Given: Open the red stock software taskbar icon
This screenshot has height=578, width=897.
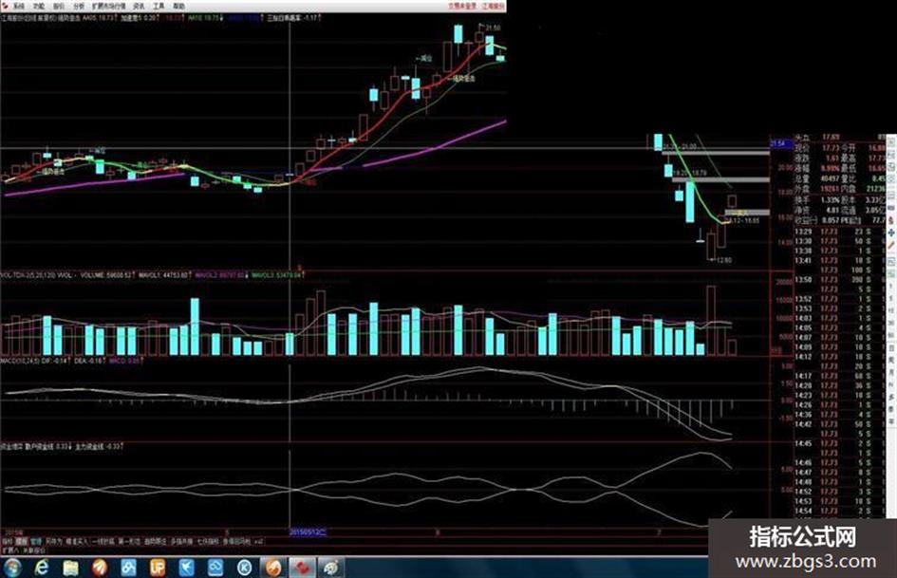Looking at the screenshot, I should pos(302,568).
